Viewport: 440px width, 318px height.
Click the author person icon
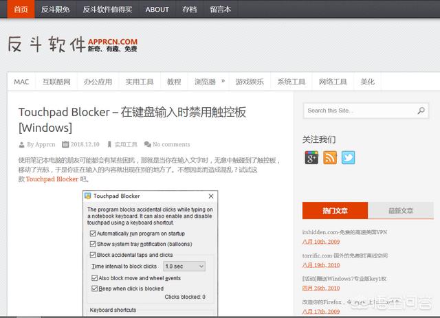tap(22, 144)
